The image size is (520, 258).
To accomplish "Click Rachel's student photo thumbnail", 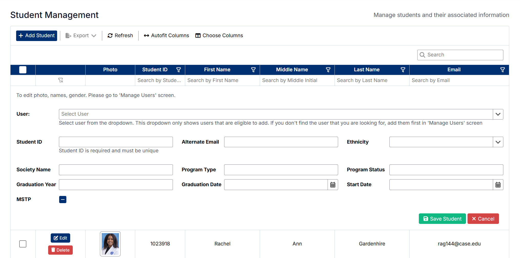I will [x=110, y=244].
